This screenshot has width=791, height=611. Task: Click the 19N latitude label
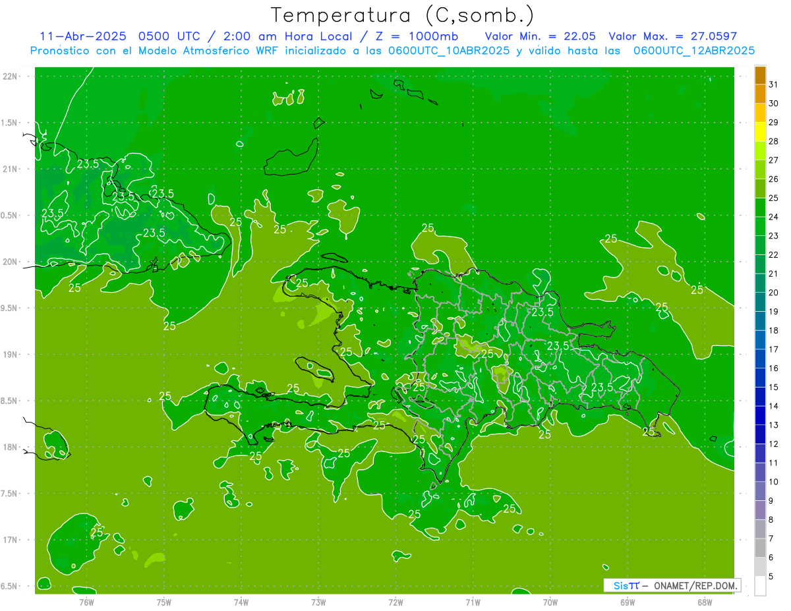point(10,355)
